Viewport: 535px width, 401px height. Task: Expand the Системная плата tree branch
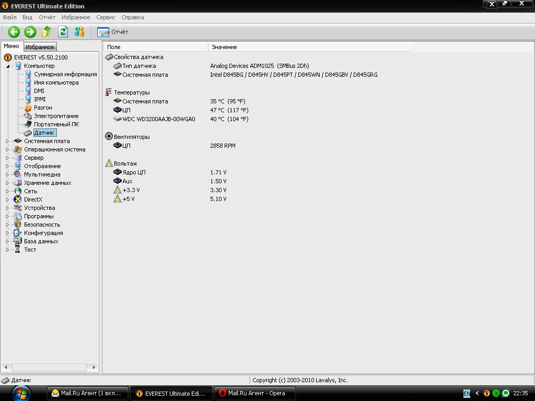pyautogui.click(x=7, y=141)
